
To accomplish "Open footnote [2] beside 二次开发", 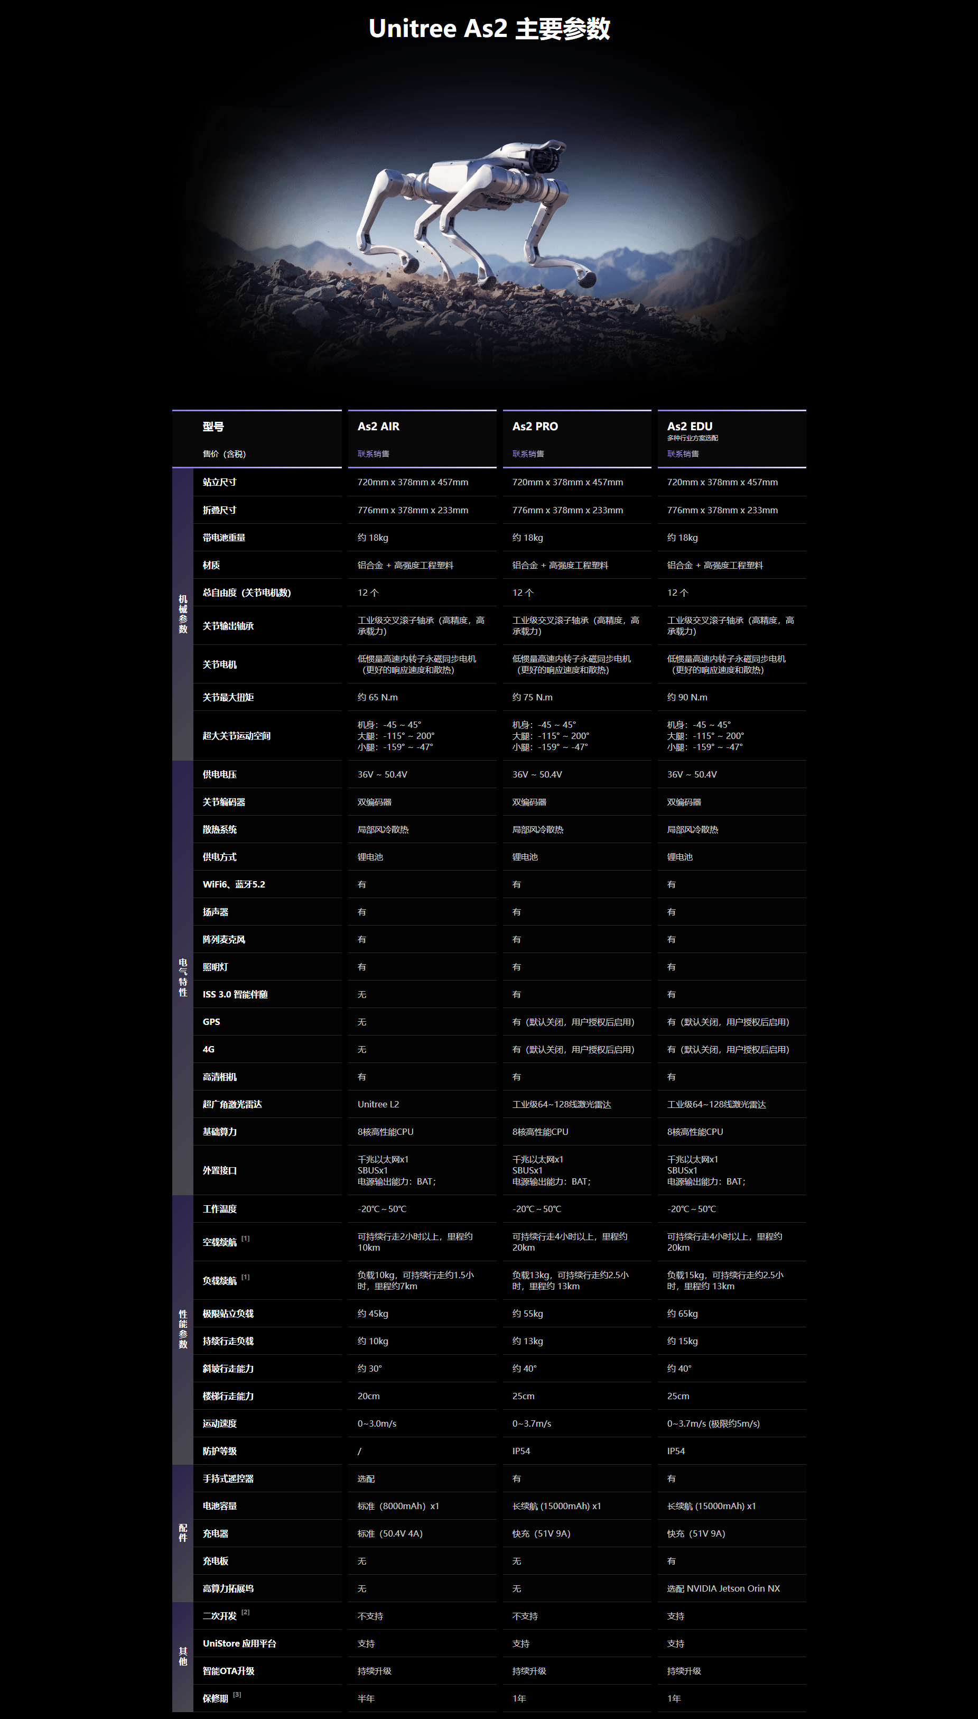I will 245,1612.
